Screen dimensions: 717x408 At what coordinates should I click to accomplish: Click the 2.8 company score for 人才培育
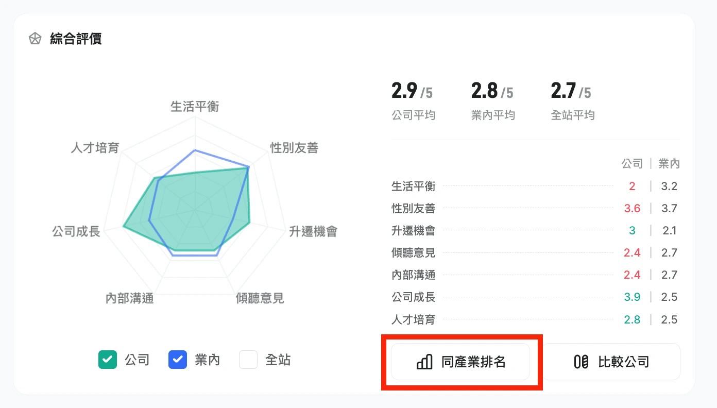[x=632, y=320]
